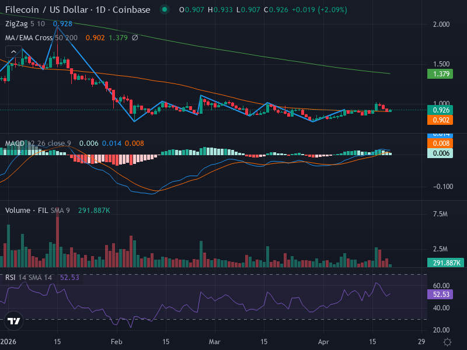This screenshot has height=350, width=467.
Task: Click the close value C0.926 in header
Action: 276,10
